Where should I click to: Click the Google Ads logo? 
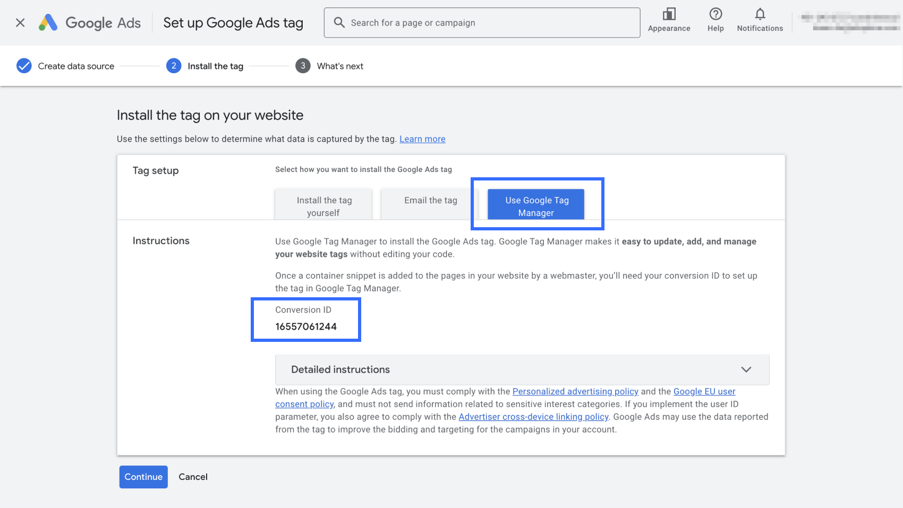point(48,23)
